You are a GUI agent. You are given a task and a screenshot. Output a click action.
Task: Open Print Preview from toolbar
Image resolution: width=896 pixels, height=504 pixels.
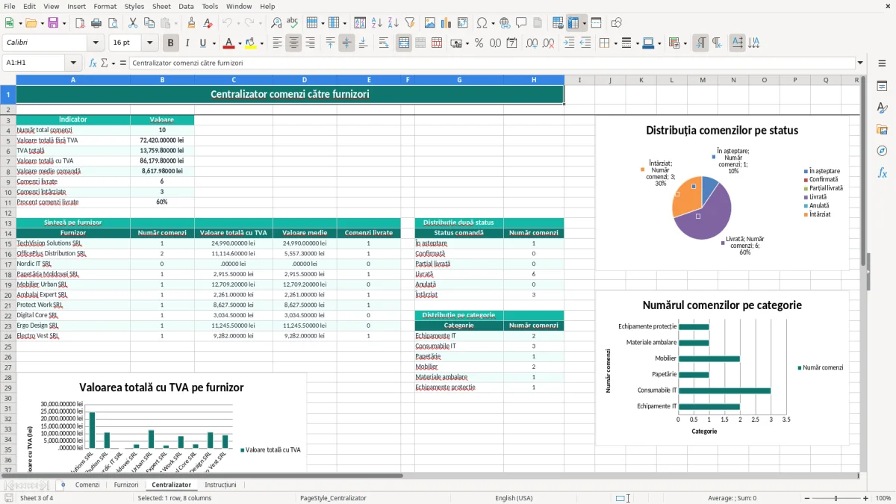click(x=112, y=23)
